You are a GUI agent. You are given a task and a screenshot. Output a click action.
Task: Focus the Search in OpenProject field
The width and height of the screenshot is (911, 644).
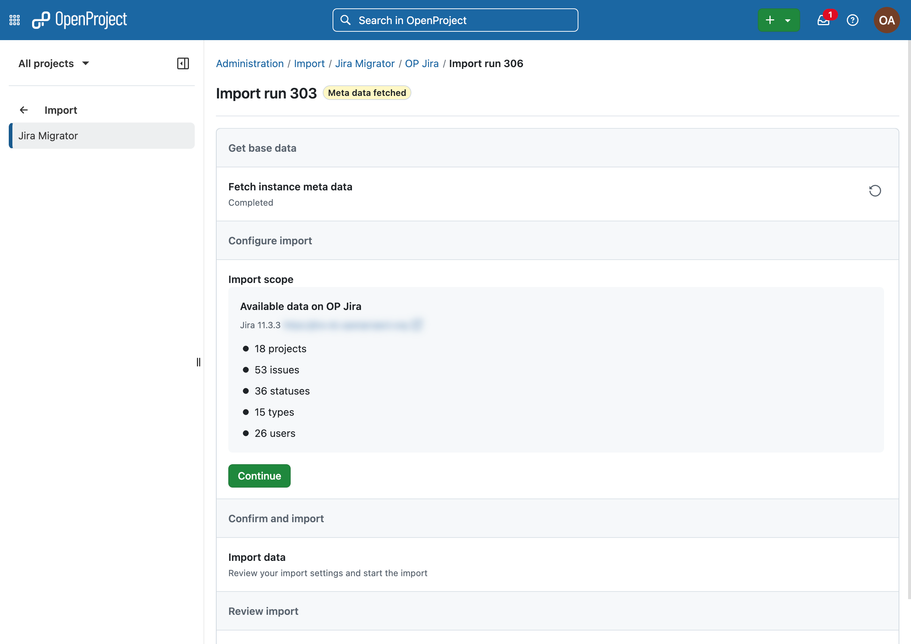(x=455, y=20)
